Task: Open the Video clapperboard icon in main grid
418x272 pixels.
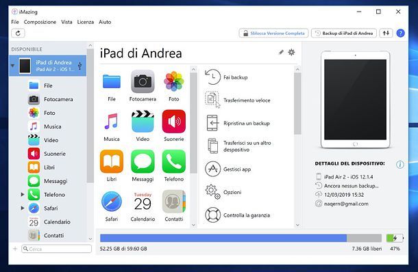Action: pyautogui.click(x=143, y=122)
